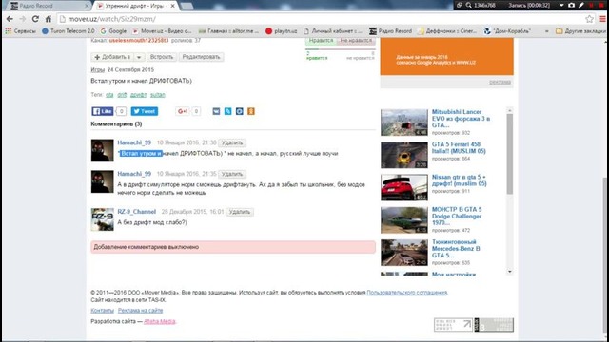Click the Google +1 share button
609x342 pixels.
coord(183,111)
